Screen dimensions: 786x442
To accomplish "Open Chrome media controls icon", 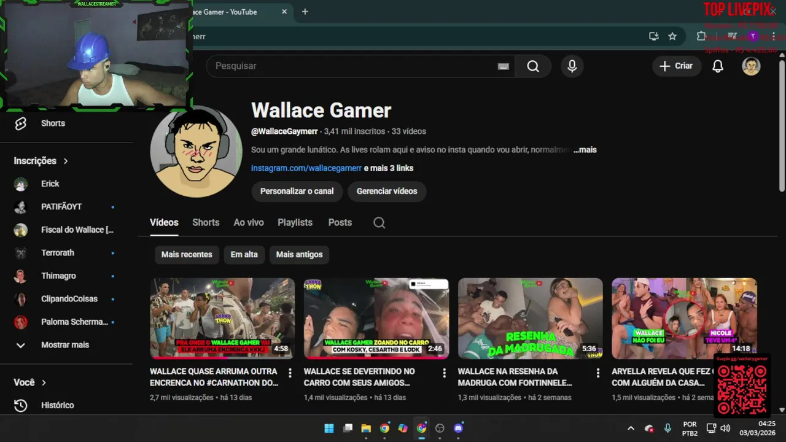I will (x=732, y=36).
